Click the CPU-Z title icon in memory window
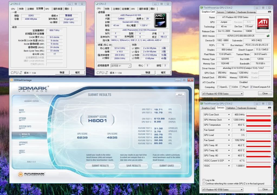Image resolution: width=277 pixels, height=195 pixels. pos(11,4)
